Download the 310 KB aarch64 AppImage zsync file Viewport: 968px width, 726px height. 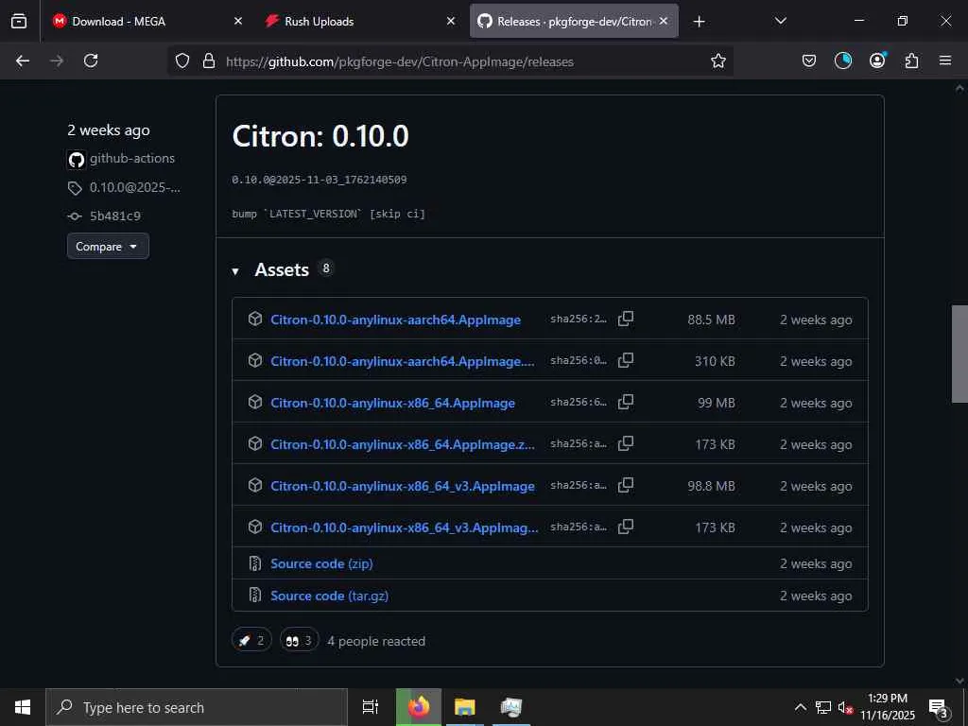tap(403, 361)
